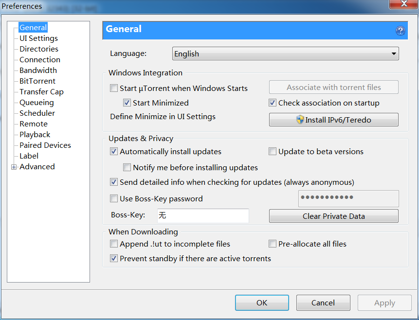Cancel the preferences dialog

pos(323,302)
